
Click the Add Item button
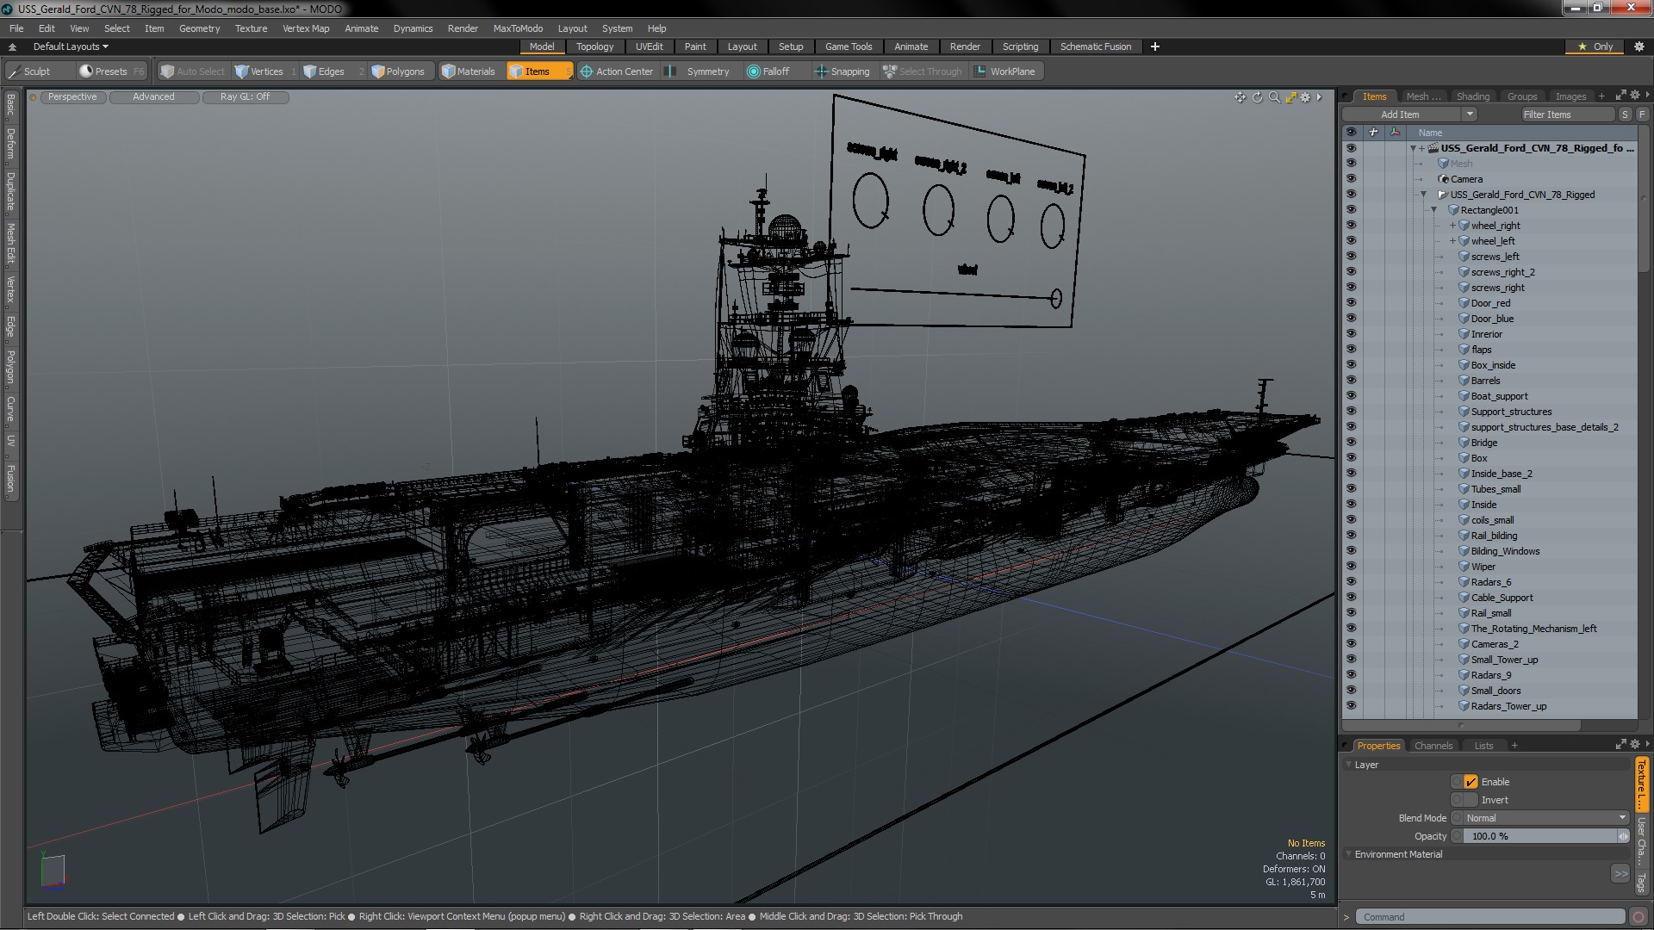[x=1400, y=115]
